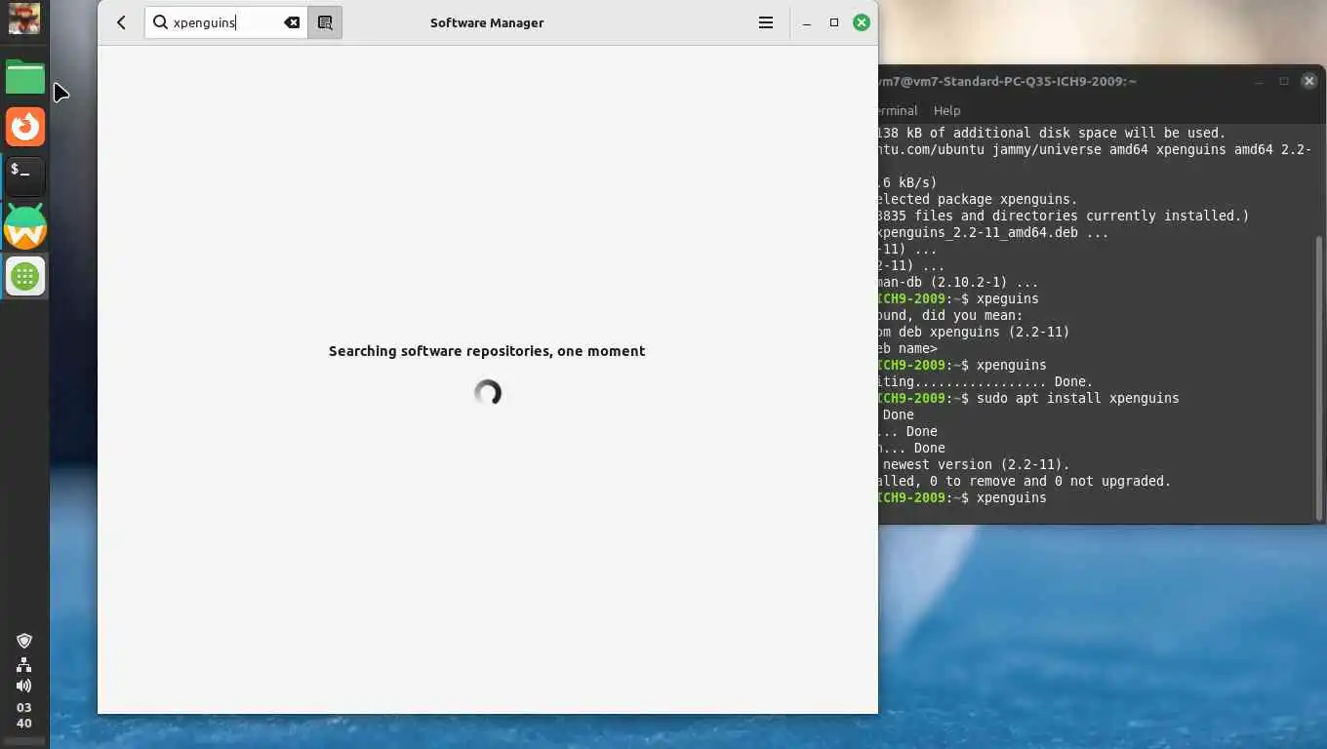
Task: Maximize the terminal window
Action: (x=1284, y=81)
